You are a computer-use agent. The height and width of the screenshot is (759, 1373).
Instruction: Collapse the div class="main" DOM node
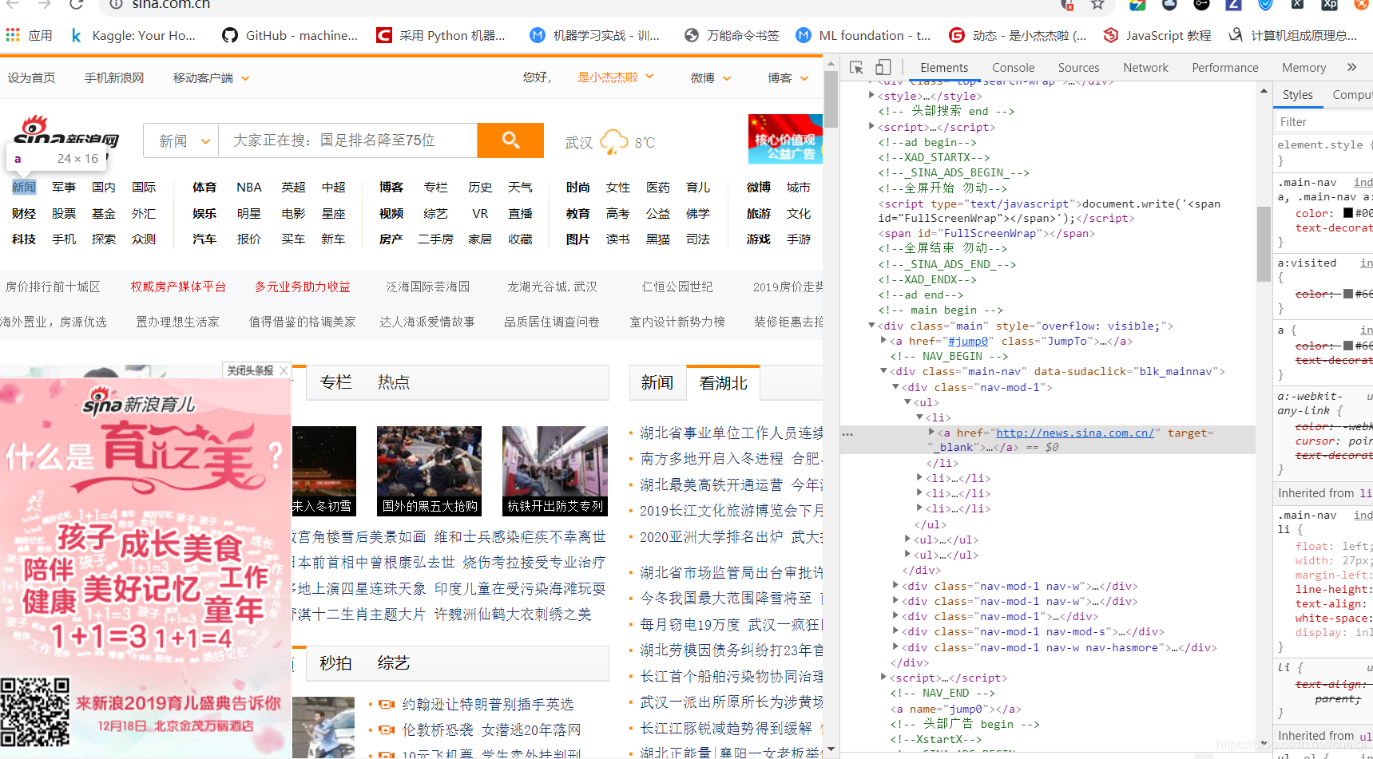(x=871, y=326)
